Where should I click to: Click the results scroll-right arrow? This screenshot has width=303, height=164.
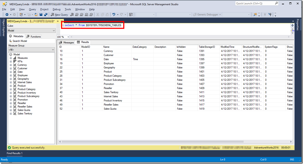tap(291, 142)
